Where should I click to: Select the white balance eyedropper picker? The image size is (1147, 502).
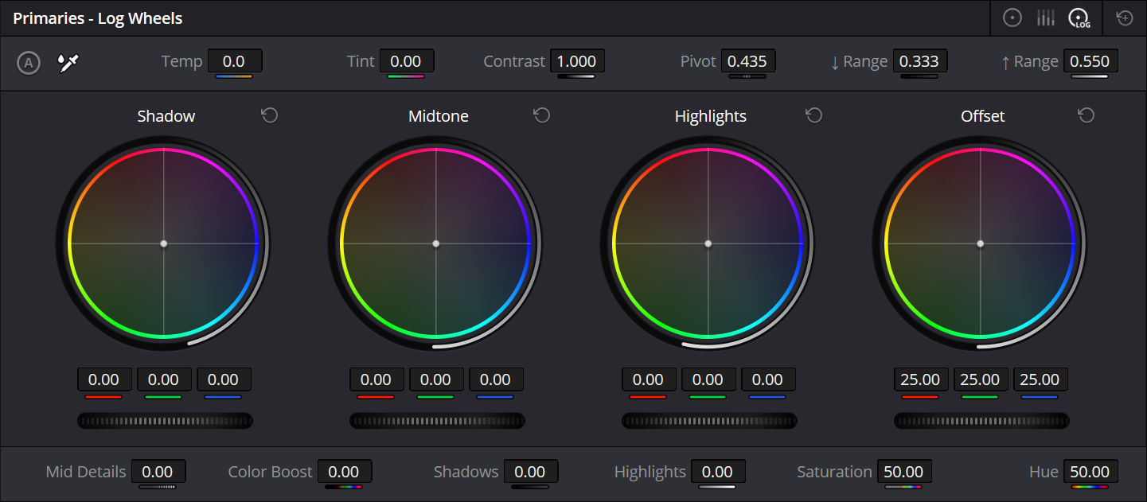pos(69,62)
